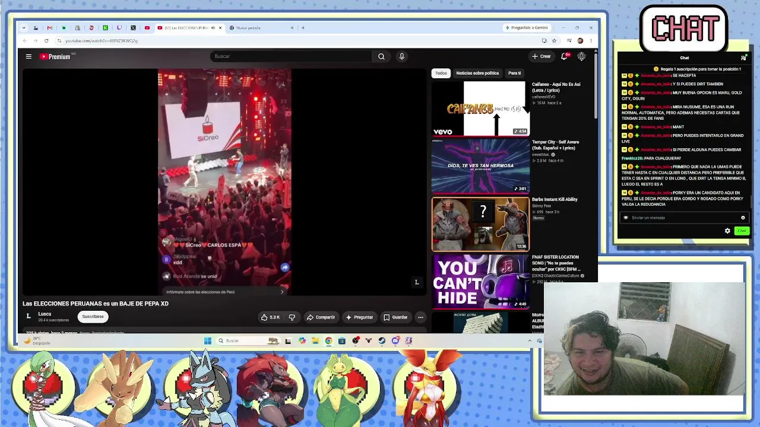The image size is (760, 427).
Task: Open the Luscu channel name link
Action: click(45, 314)
